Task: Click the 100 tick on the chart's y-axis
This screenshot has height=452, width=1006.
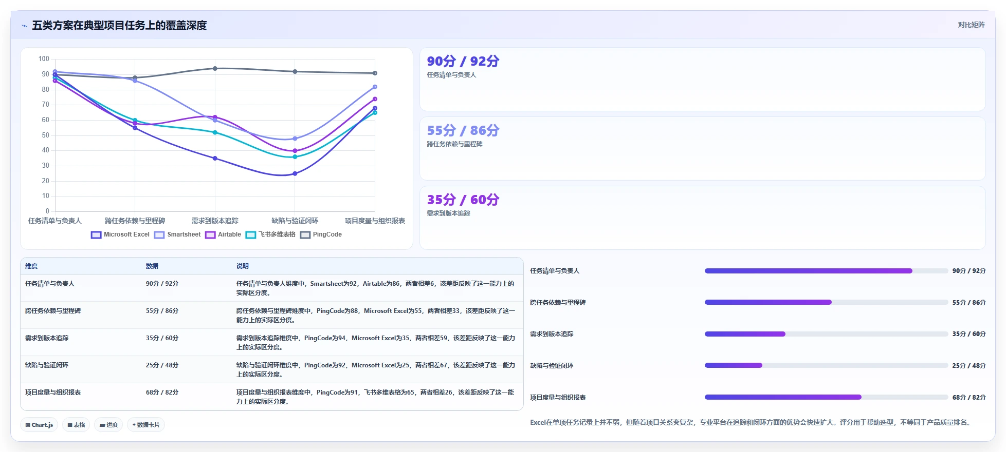Action: (x=44, y=59)
